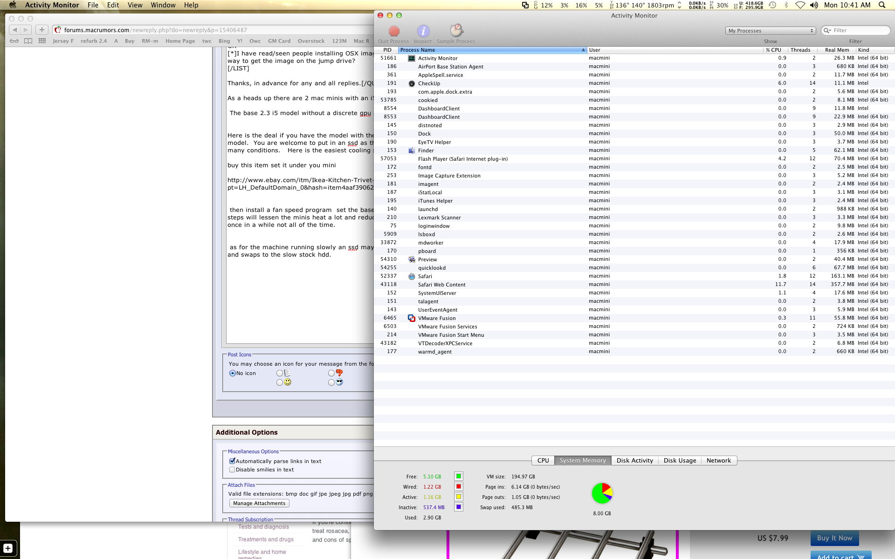The width and height of the screenshot is (895, 559).
Task: Click the macrumors site favicon in address bar
Action: [x=58, y=30]
